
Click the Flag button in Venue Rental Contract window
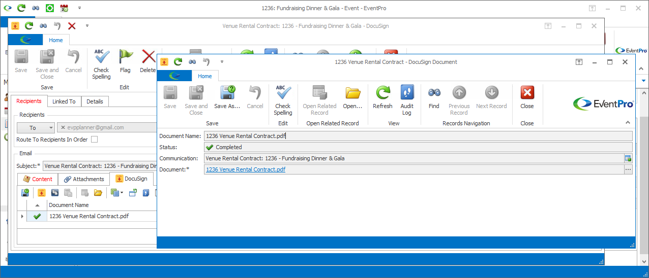coord(125,61)
